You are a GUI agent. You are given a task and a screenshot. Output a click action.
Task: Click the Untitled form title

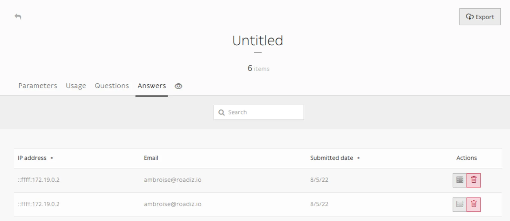[x=258, y=41]
